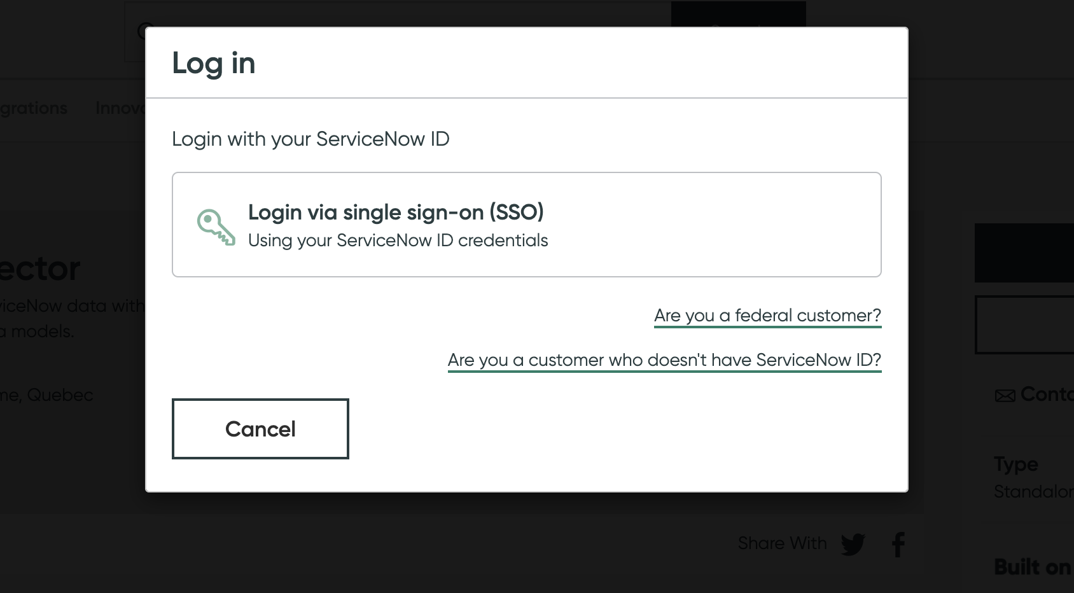This screenshot has height=593, width=1074.
Task: Share the listing via the Facebook icon
Action: tap(899, 544)
